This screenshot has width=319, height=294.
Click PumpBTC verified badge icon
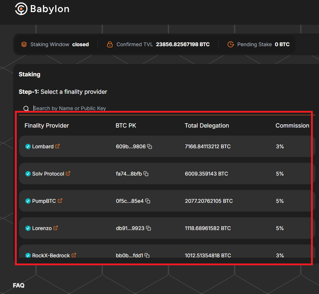28,201
